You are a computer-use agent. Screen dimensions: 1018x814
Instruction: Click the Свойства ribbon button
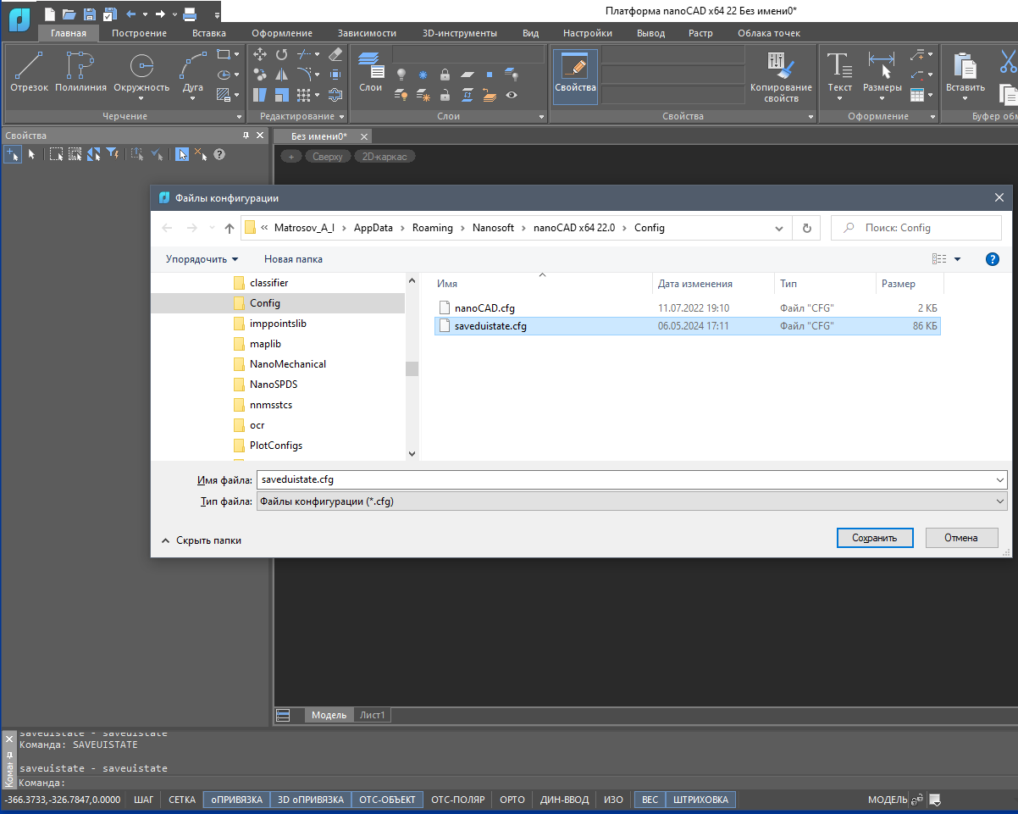pos(575,76)
